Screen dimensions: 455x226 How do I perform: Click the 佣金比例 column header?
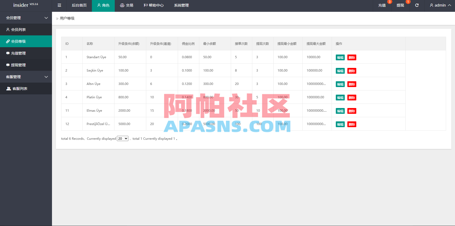(x=188, y=44)
